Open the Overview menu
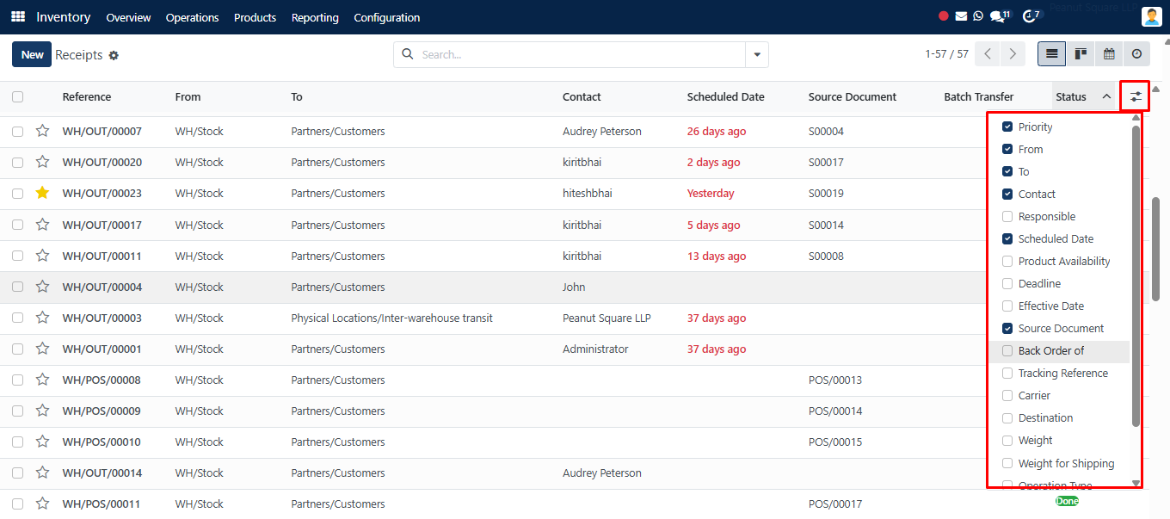 128,17
